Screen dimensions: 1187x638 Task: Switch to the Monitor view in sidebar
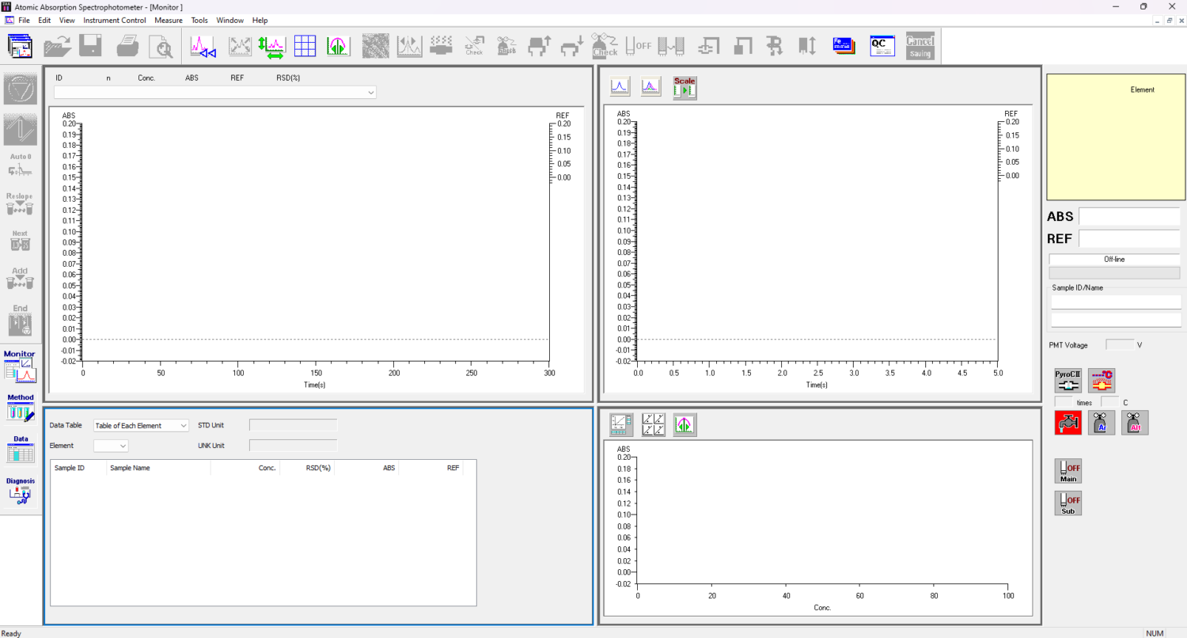coord(21,366)
